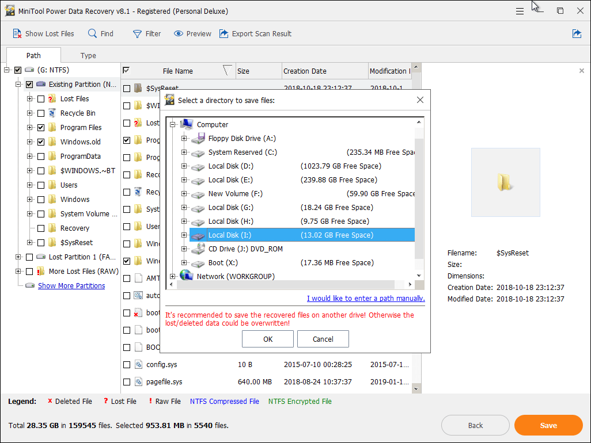Click Cancel in the save directory dialog
Image resolution: width=591 pixels, height=443 pixels.
point(323,339)
